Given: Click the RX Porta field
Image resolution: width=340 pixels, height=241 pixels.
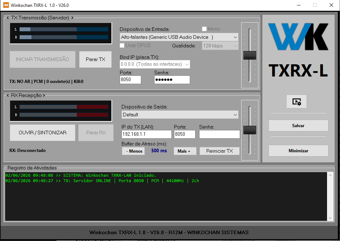Looking at the screenshot, I should pos(185,134).
